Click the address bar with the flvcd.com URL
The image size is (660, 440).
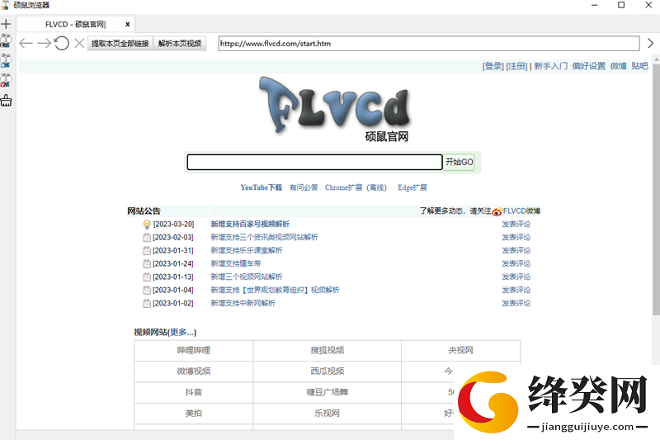[429, 44]
